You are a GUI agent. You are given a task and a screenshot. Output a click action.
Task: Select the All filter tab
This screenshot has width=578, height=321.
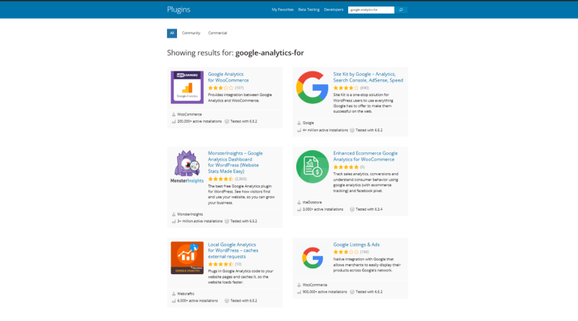click(x=172, y=33)
